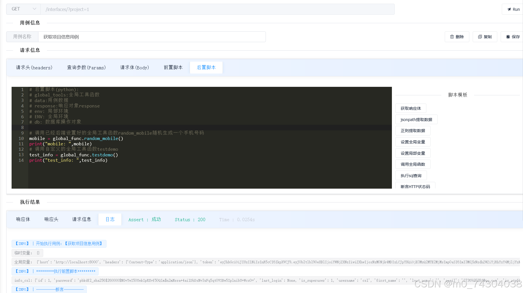Screen dimensions: 523x293
Task: Open the 响应头 result tab
Action: click(x=51, y=219)
